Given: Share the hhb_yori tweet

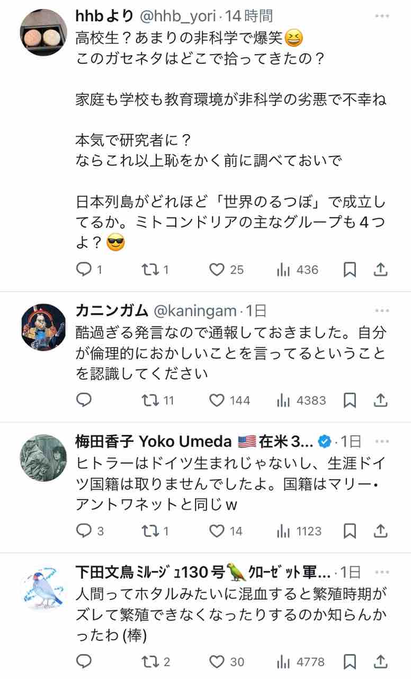Looking at the screenshot, I should pos(380,270).
